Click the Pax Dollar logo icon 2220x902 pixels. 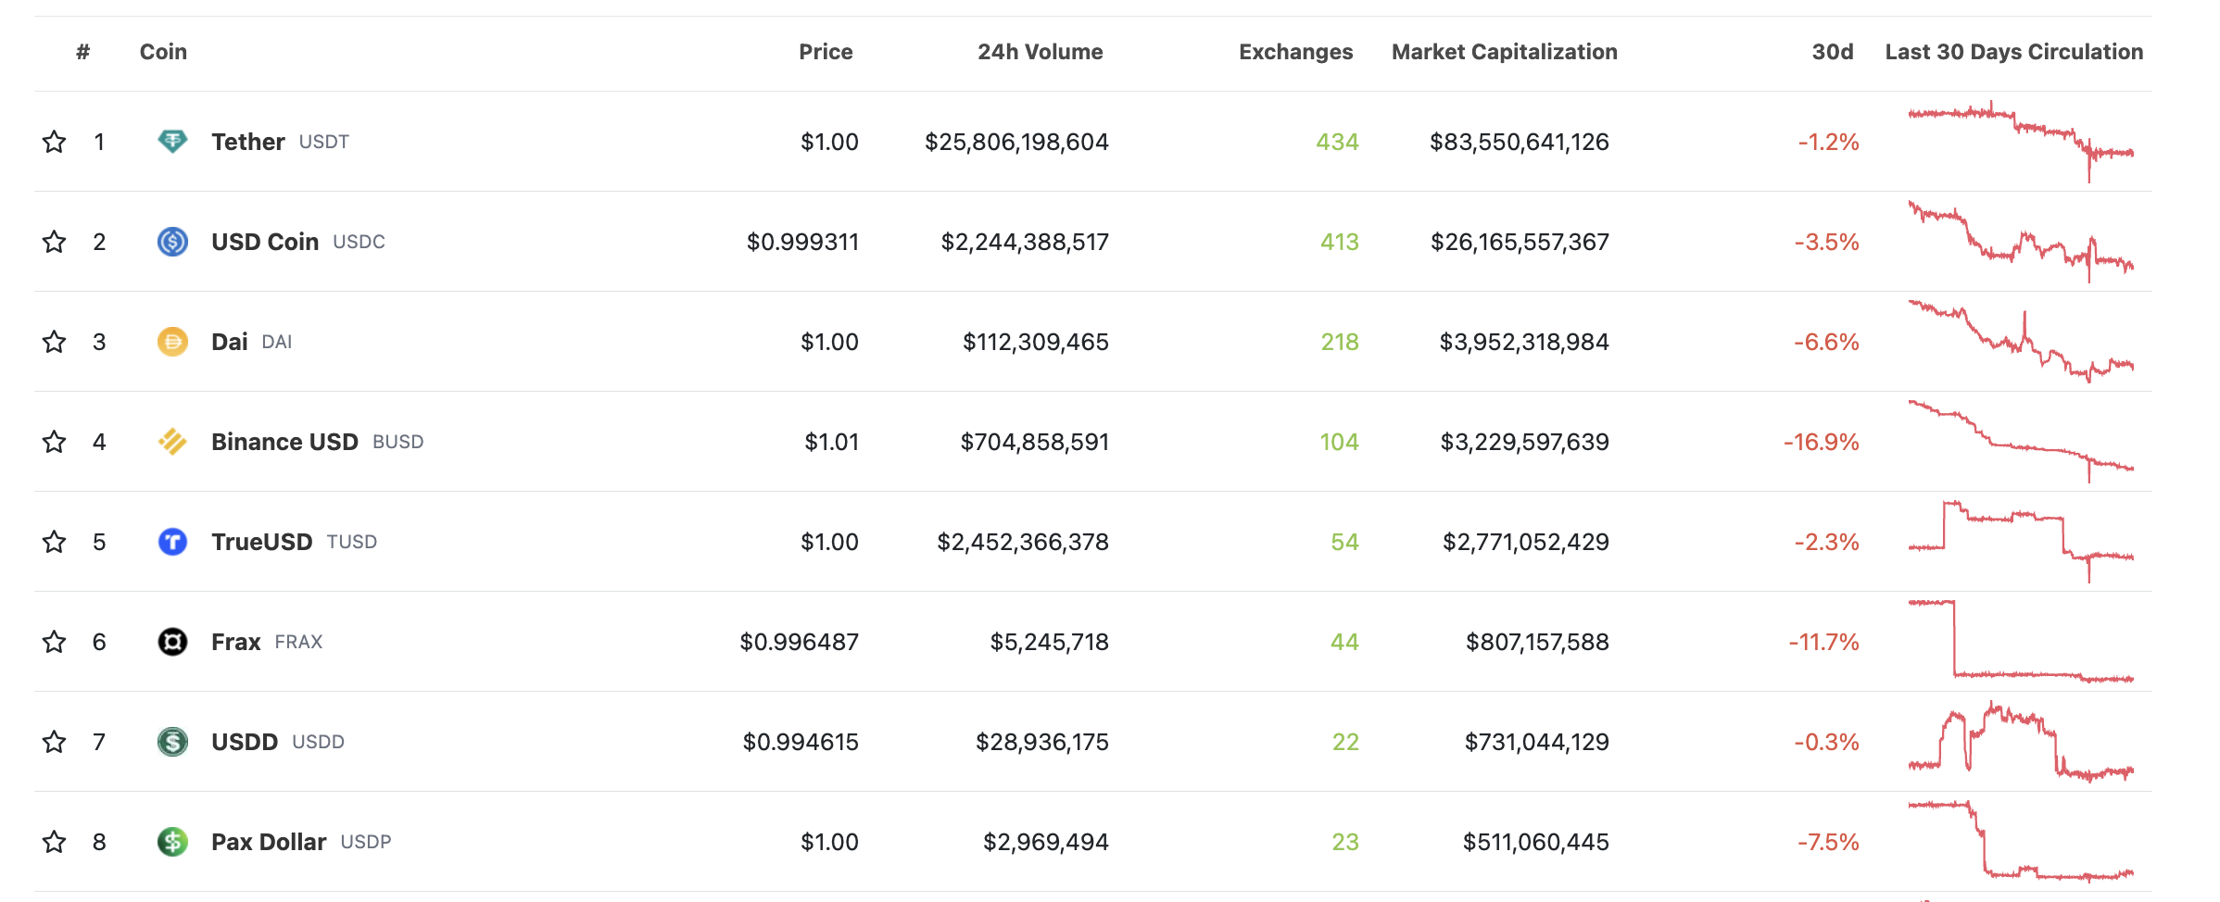pos(172,842)
